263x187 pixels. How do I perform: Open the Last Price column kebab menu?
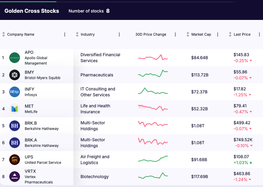[x=259, y=34]
